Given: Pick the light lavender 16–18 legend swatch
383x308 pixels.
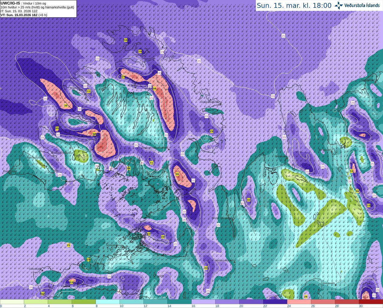Looking at the screenshot, I should click(x=203, y=302).
